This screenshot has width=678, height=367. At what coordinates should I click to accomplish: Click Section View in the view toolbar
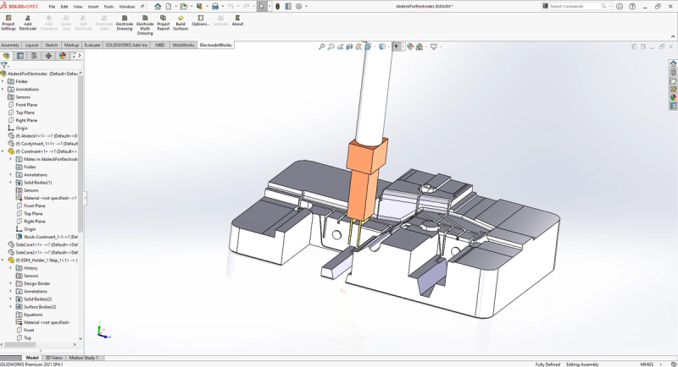pyautogui.click(x=349, y=47)
